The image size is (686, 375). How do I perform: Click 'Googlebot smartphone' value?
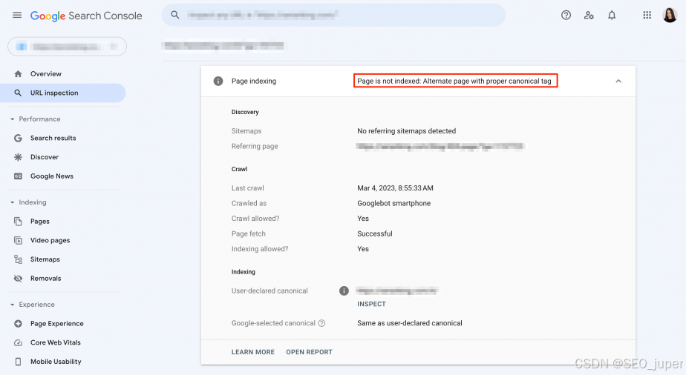[393, 204]
